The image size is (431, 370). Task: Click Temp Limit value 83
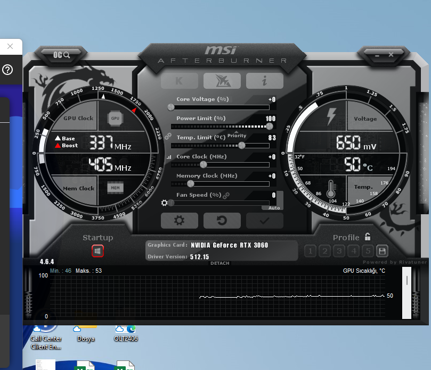[272, 138]
